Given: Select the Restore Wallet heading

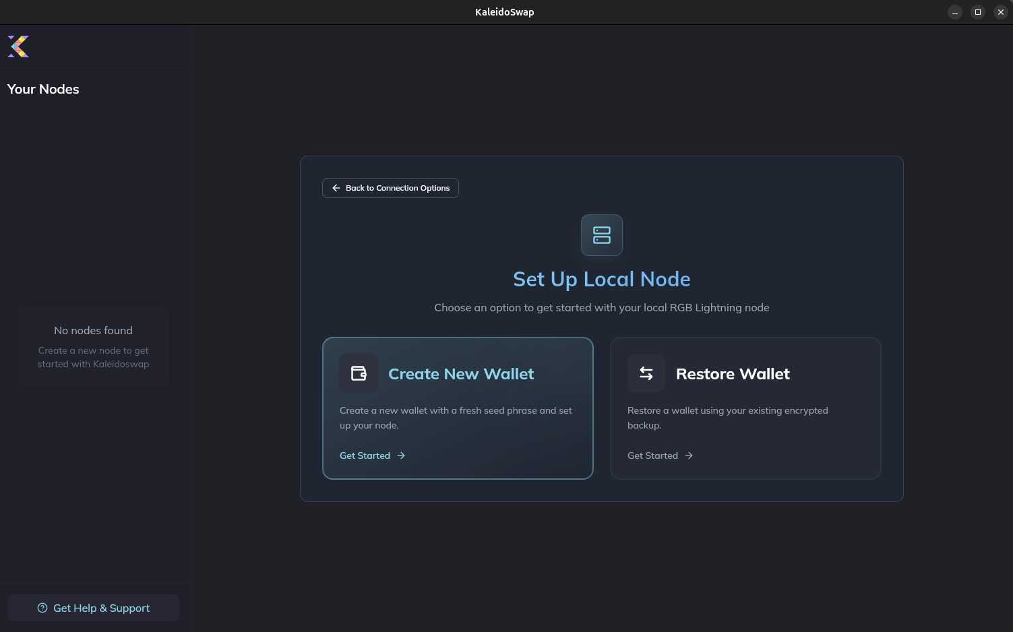Looking at the screenshot, I should point(733,374).
